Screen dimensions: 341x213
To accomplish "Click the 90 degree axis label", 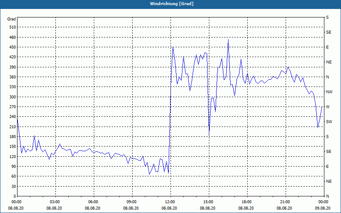I will tap(14, 167).
